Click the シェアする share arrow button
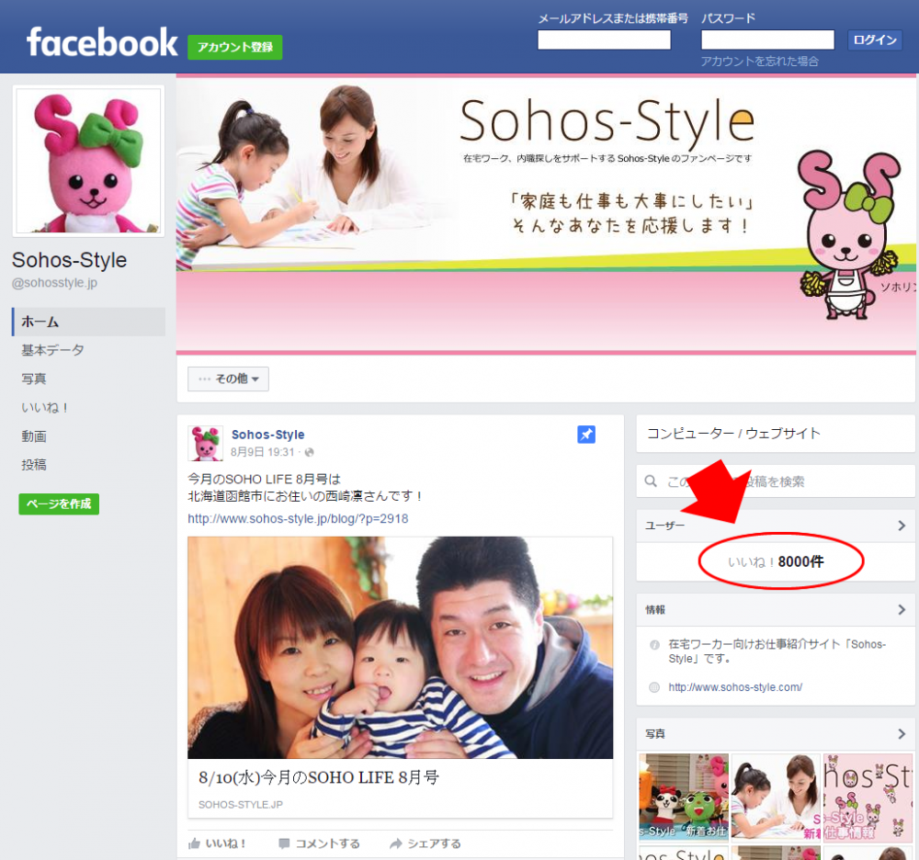The width and height of the screenshot is (919, 860). (425, 843)
